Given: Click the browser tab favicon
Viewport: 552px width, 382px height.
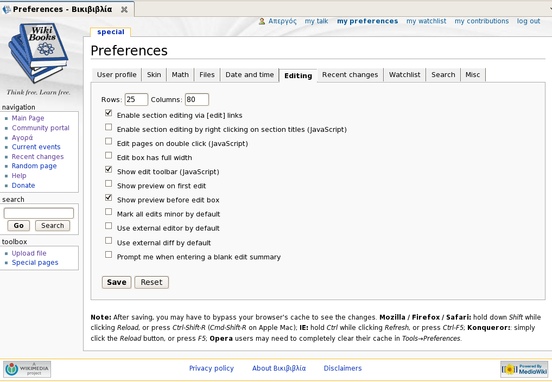Looking at the screenshot, I should click(x=7, y=9).
